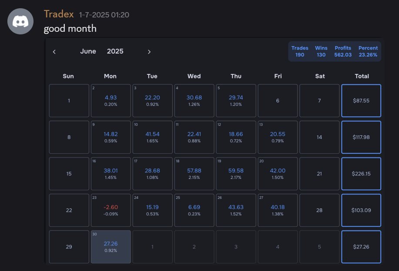Select next-month Saturday cell numbered 5
This screenshot has height=271, width=399.
coord(319,247)
